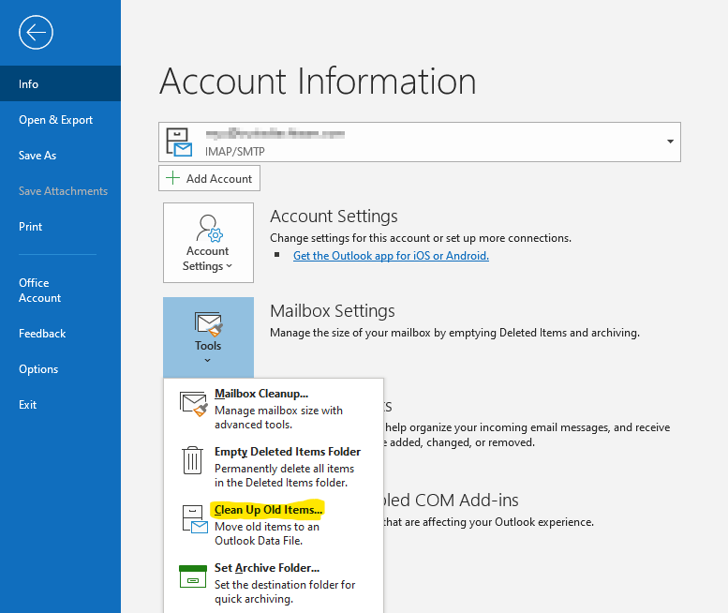Choose Clean Up Old Items...
The height and width of the screenshot is (613, 728).
[x=274, y=525]
